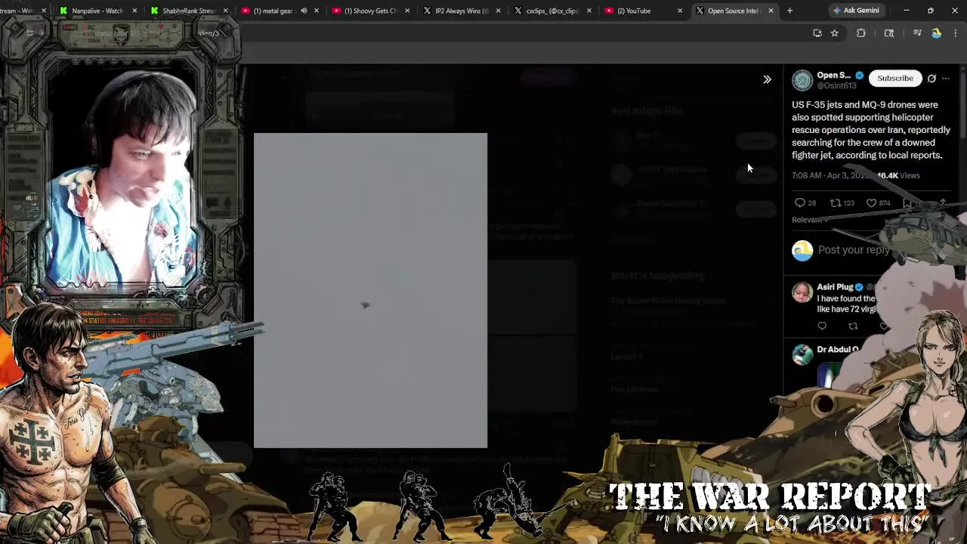The image size is (967, 544).
Task: Close the (2) YouTube tab
Action: pyautogui.click(x=680, y=11)
